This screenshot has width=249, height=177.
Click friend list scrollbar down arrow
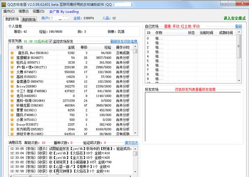point(135,133)
